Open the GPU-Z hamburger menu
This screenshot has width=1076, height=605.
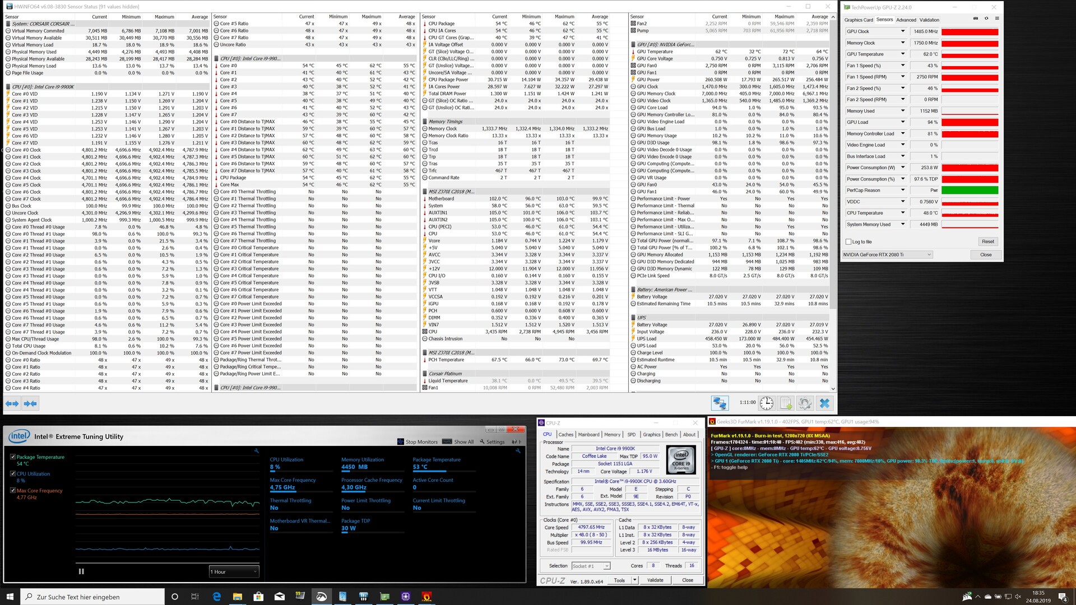tap(997, 18)
